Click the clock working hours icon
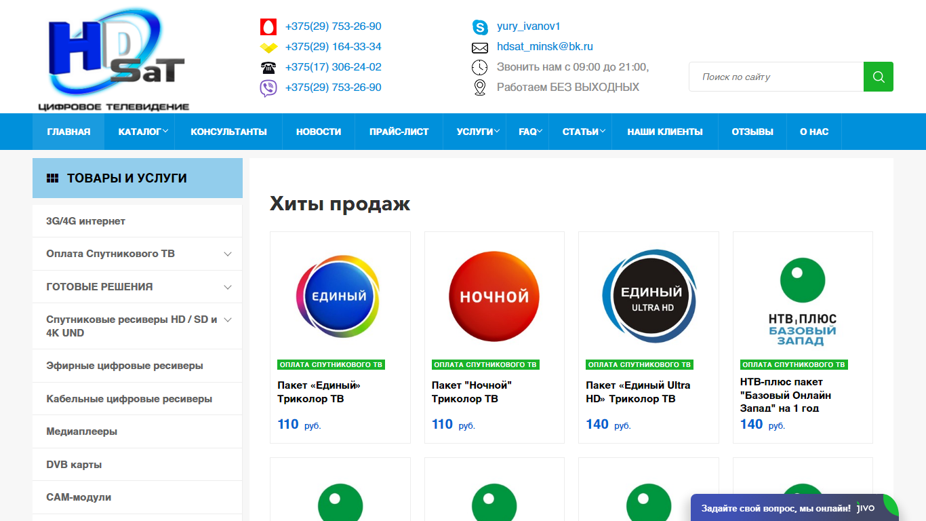Viewport: 926px width, 521px height. pyautogui.click(x=480, y=67)
